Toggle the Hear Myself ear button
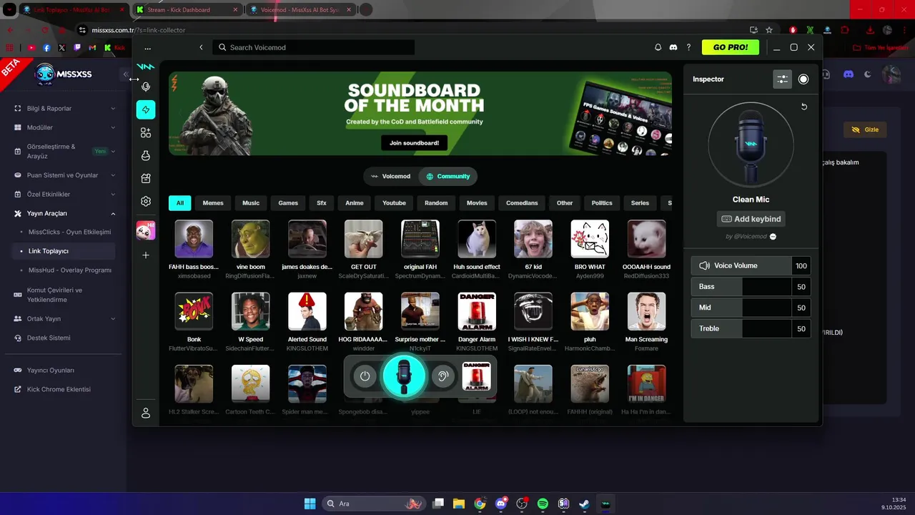Screen dimensions: 915x515 (443, 376)
